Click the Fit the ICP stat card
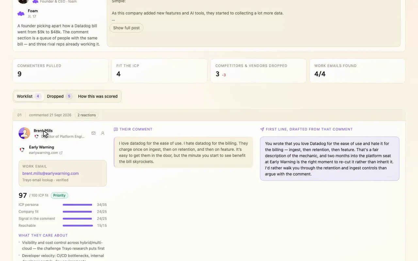The width and height of the screenshot is (418, 261). click(159, 71)
